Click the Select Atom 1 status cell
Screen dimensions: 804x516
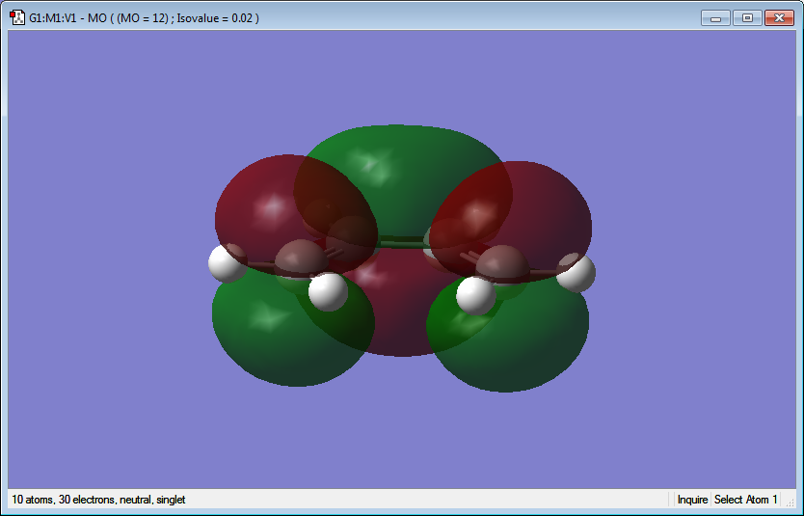pos(745,500)
